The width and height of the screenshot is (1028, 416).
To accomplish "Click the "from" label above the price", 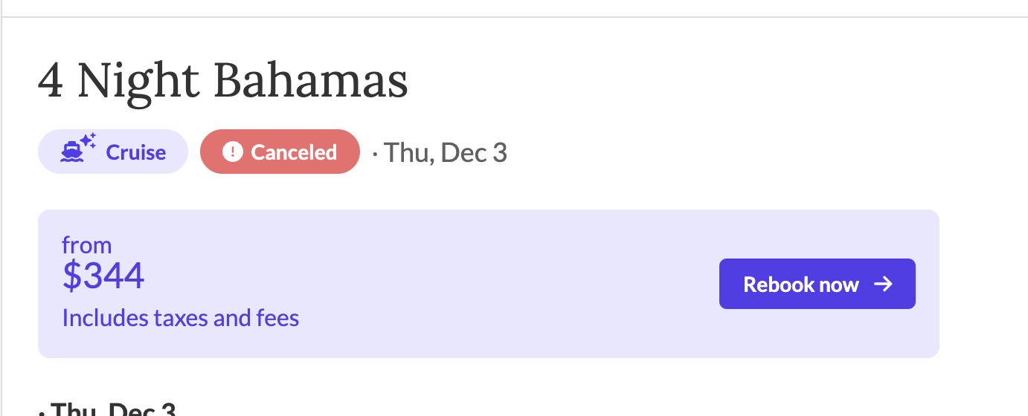I will [x=87, y=245].
